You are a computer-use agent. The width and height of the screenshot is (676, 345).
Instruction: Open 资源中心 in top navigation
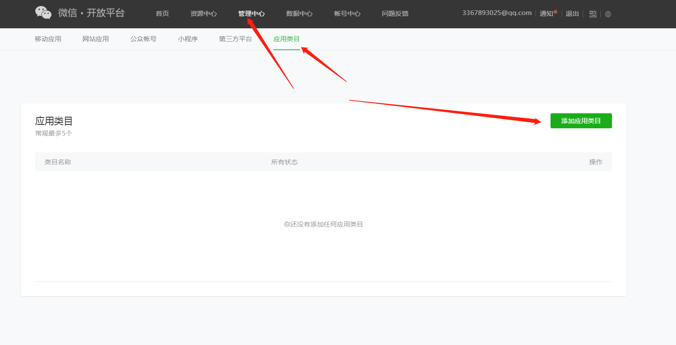(203, 14)
